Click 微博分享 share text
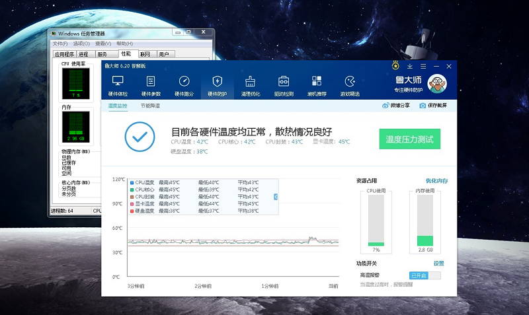The image size is (529, 315). 400,106
